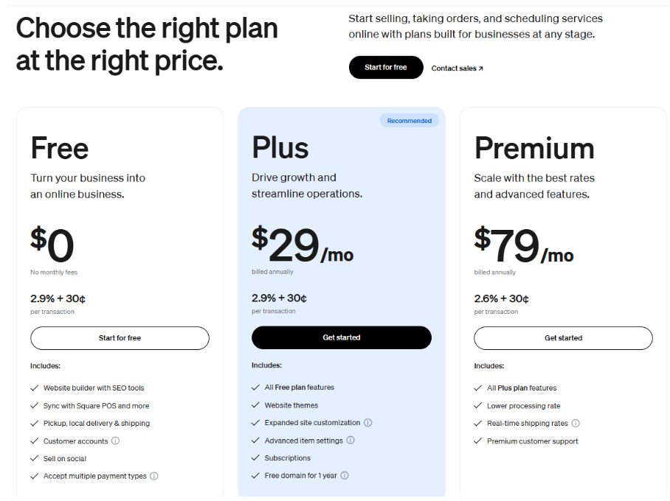The height and width of the screenshot is (501, 670).
Task: Click Get started on the Plus plan
Action: pyautogui.click(x=342, y=337)
